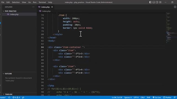Screen dimensions: 177x99
Task: Open the Selection menu
Action: (x=16, y=2)
